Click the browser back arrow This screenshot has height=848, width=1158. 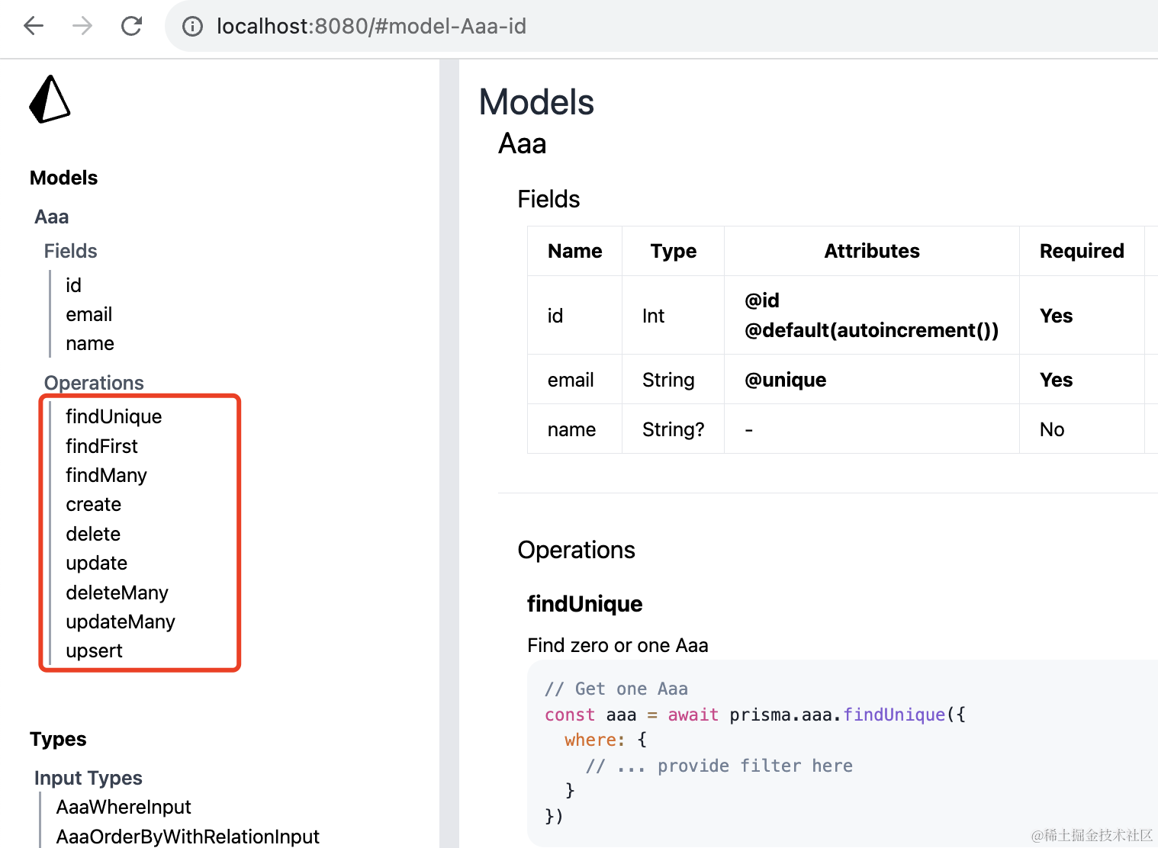[x=34, y=26]
